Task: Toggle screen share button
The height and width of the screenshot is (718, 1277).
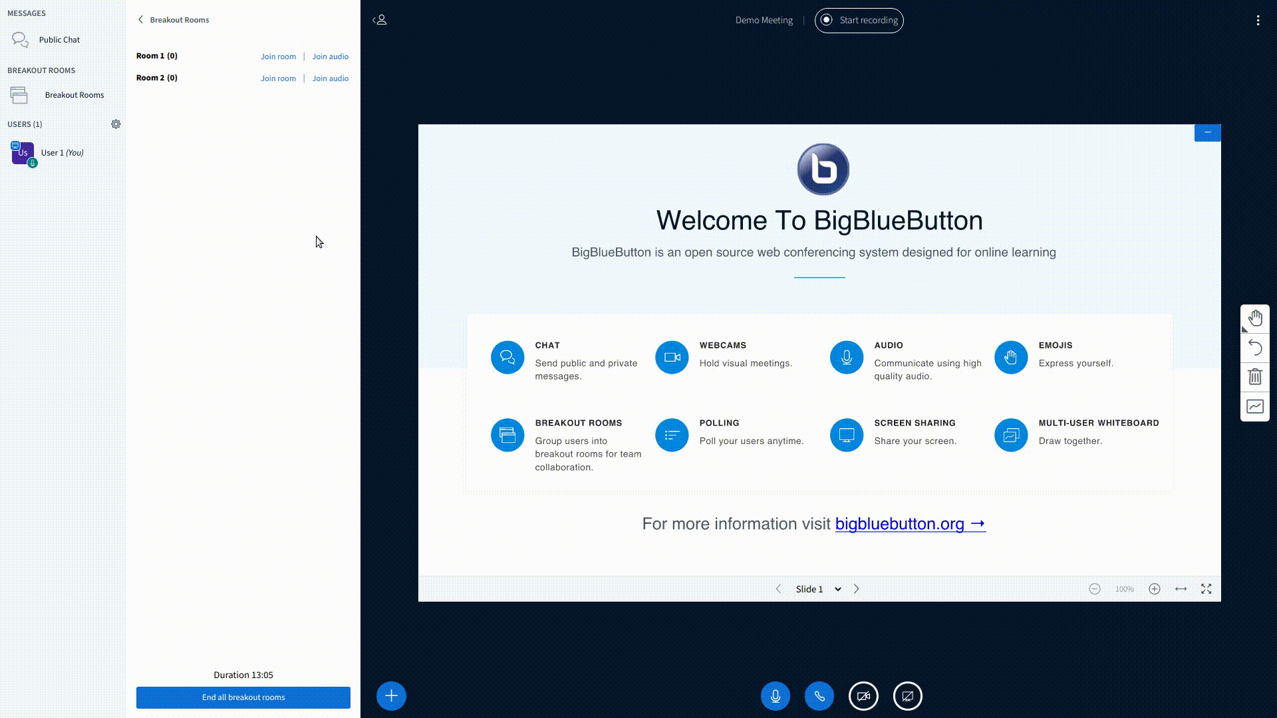Action: 907,696
